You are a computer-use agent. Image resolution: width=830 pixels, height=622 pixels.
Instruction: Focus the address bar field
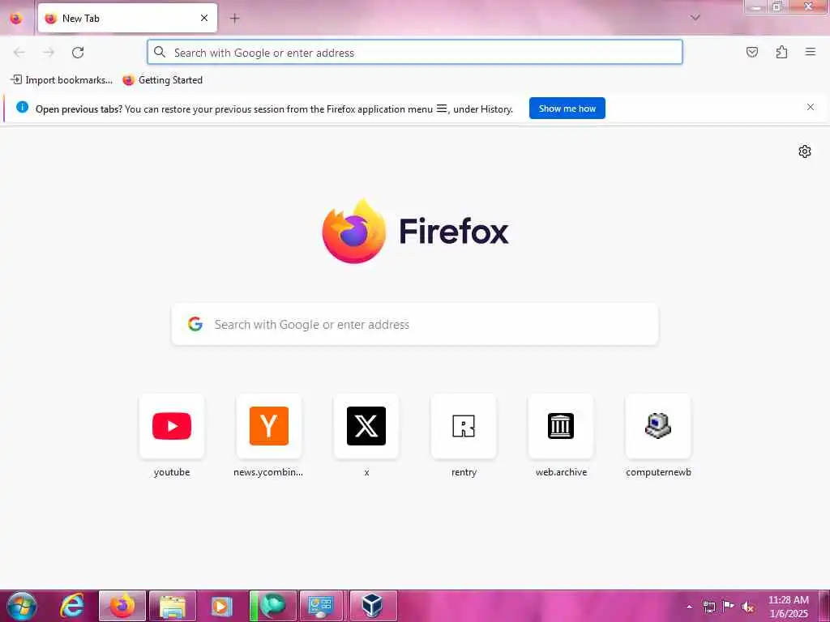(414, 53)
